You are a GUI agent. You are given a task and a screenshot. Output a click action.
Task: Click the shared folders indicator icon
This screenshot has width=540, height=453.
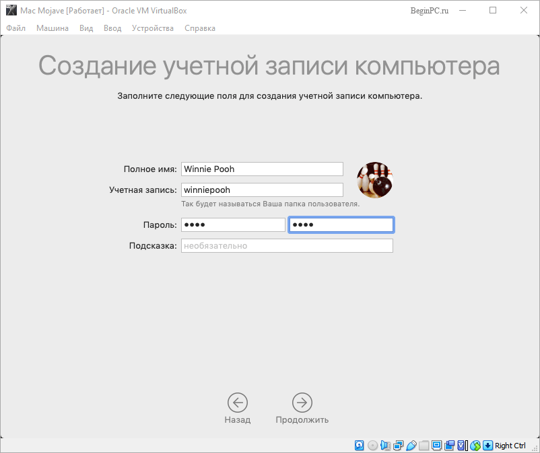tap(424, 446)
